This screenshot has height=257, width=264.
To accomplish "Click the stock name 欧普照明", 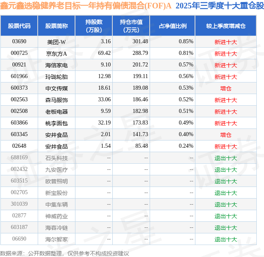I will [x=57, y=181].
